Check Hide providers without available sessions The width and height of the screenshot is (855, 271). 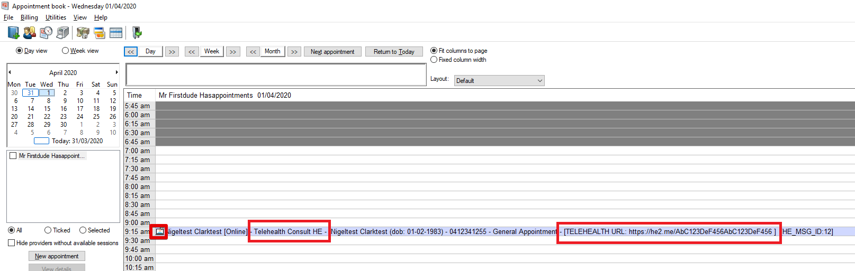point(11,243)
